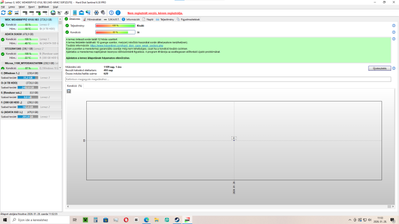The image size is (399, 224).
Task: Switch to the Áttekintés tab
Action: (x=73, y=19)
